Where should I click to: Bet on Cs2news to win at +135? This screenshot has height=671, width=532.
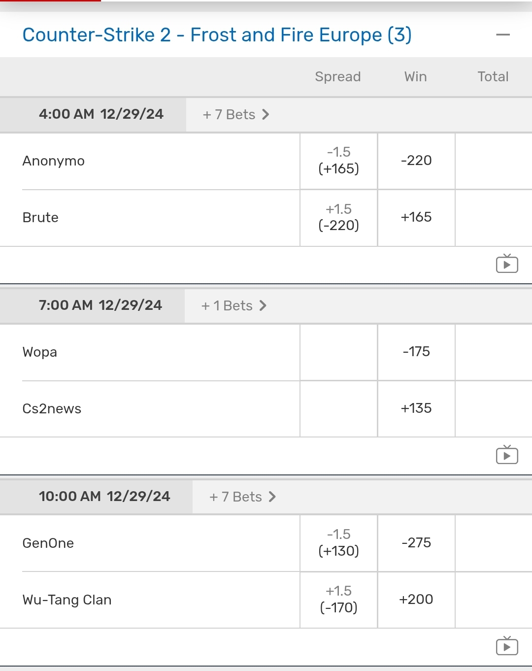(416, 408)
